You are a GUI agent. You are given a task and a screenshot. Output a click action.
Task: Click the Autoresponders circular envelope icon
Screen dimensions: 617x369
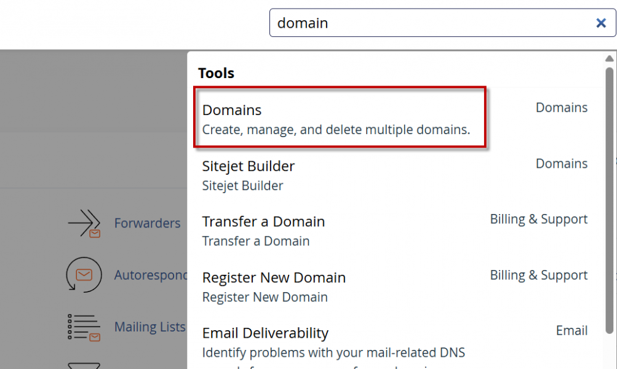tap(84, 275)
